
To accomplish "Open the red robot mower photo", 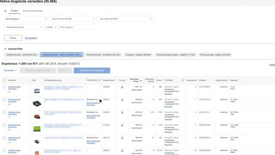I will (37, 117).
